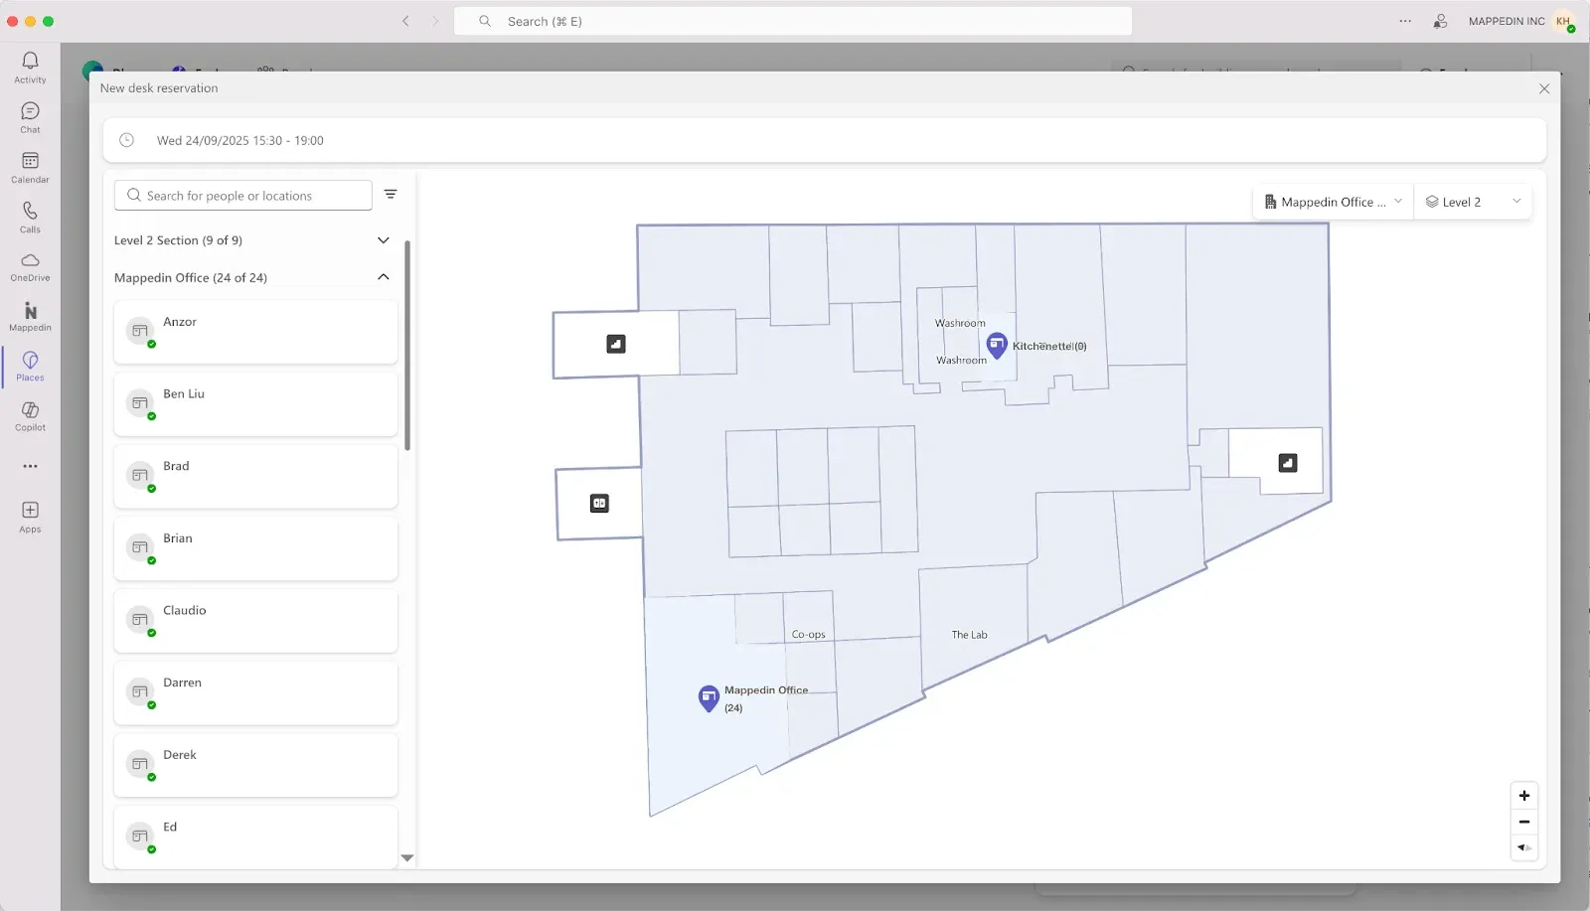Open the Activity feed in the sidebar
This screenshot has width=1590, height=911.
[x=30, y=68]
